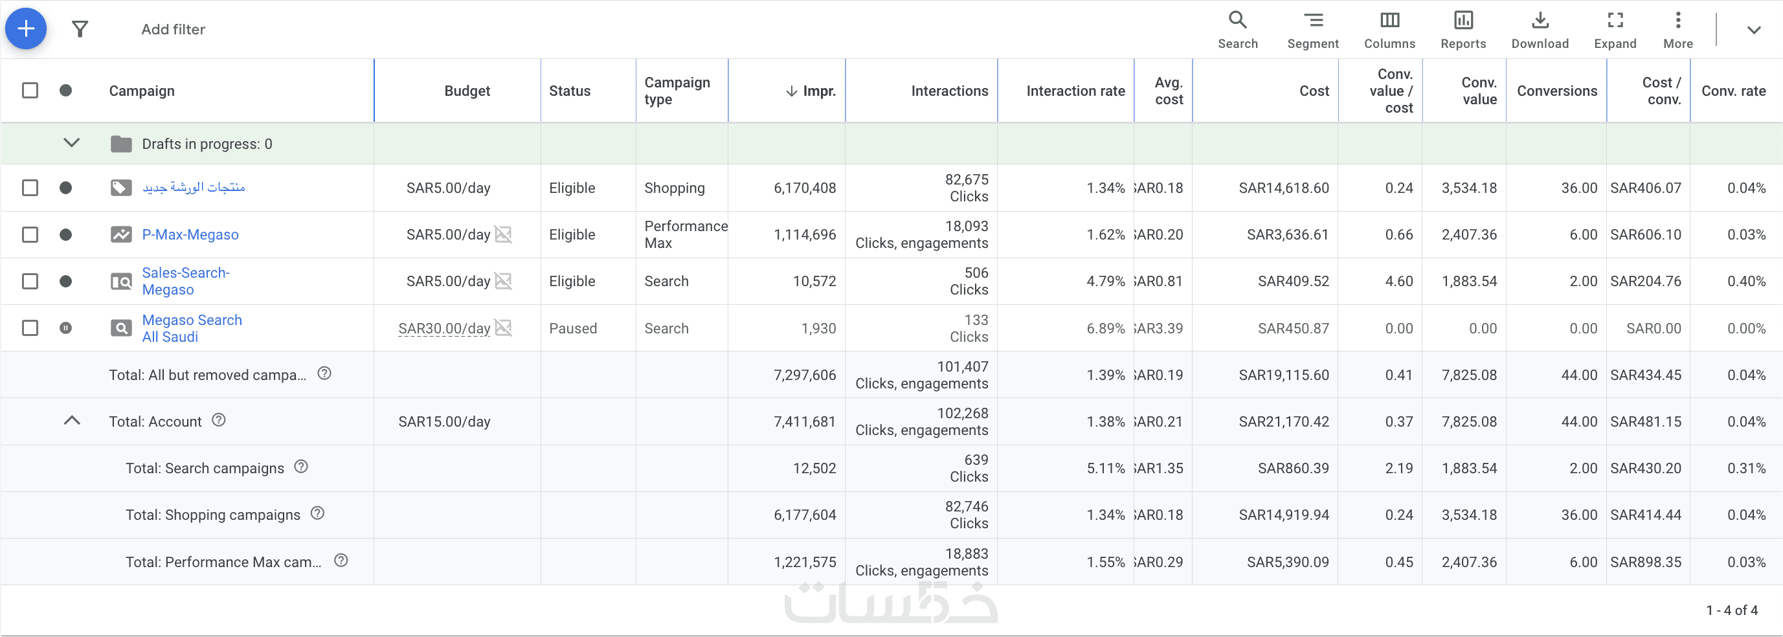Image resolution: width=1783 pixels, height=637 pixels.
Task: Collapse the Total: Account breakdown
Action: click(71, 421)
